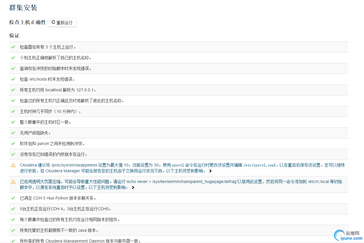Click green check beside 没有存在已知错误的内核版本
364x243 pixels.
pyautogui.click(x=13, y=154)
